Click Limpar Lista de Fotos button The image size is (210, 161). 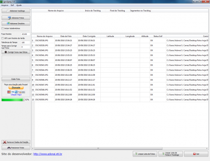(x=145, y=154)
